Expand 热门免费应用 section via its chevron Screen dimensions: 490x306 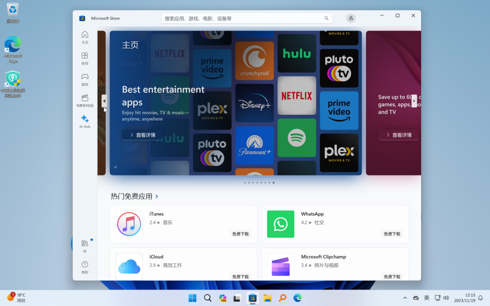[157, 197]
